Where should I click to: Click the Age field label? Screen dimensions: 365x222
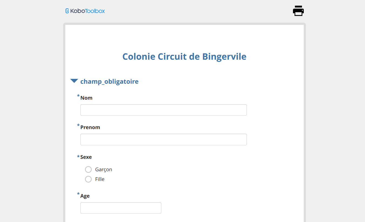click(85, 196)
